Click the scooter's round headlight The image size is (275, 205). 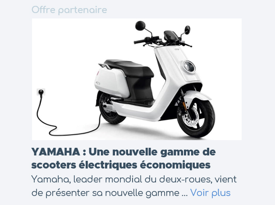click(x=189, y=66)
